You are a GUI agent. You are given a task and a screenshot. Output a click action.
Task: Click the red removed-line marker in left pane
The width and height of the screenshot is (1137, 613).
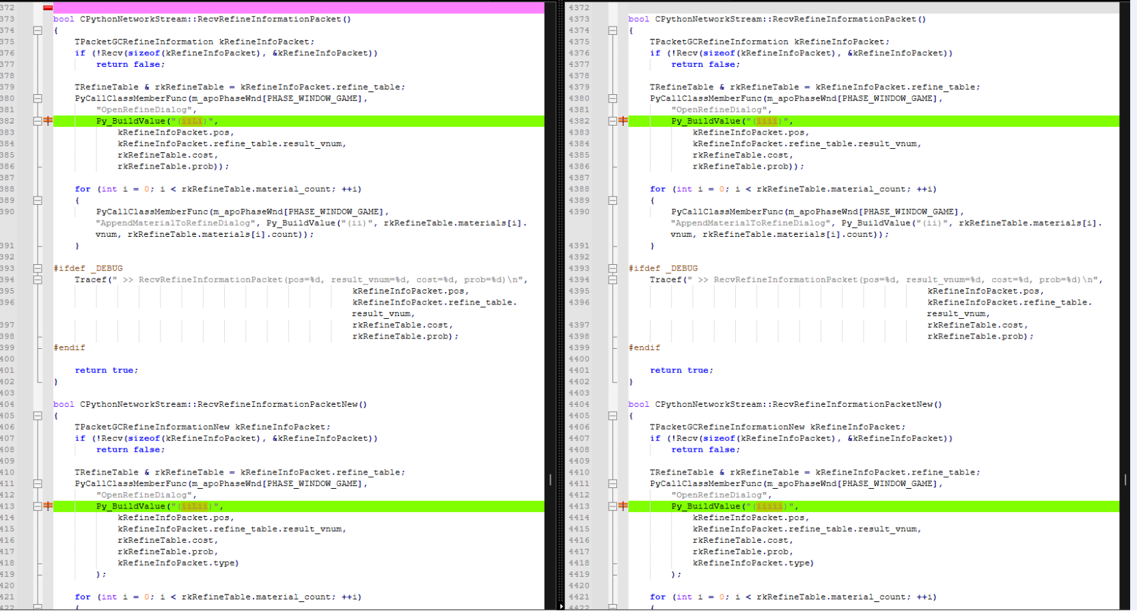tap(48, 8)
